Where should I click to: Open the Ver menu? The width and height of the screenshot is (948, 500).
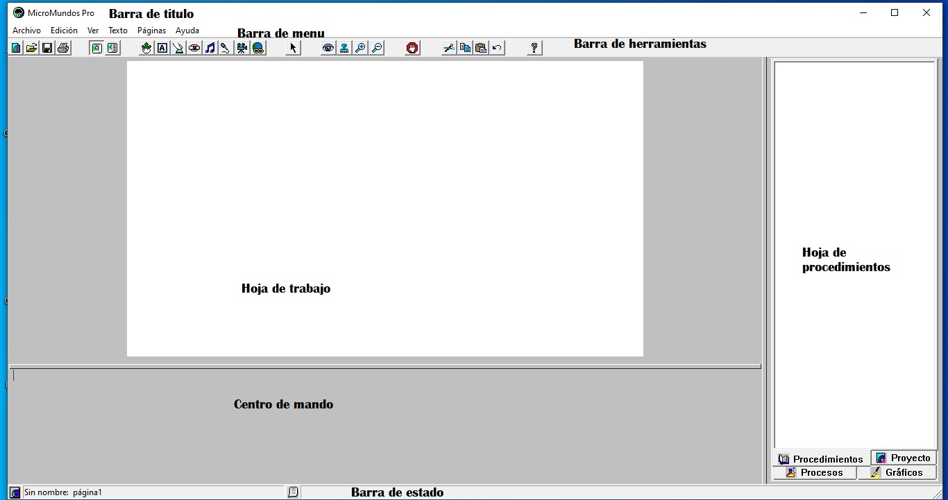click(93, 31)
